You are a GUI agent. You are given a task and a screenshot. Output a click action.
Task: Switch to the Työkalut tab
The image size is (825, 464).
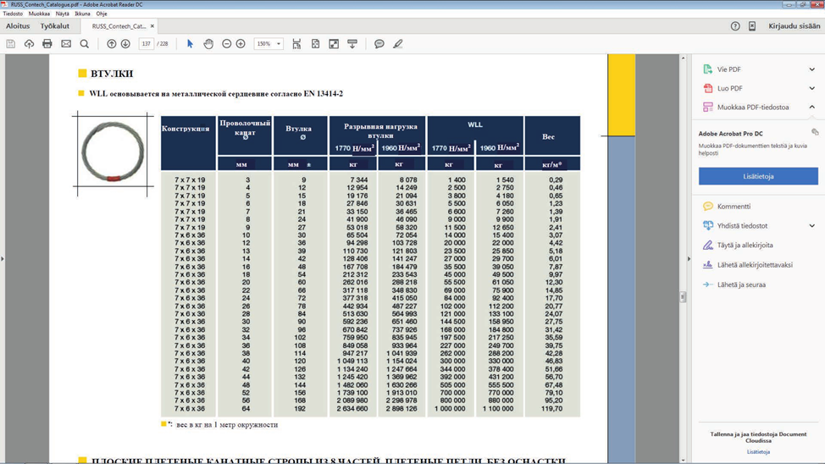click(x=55, y=26)
